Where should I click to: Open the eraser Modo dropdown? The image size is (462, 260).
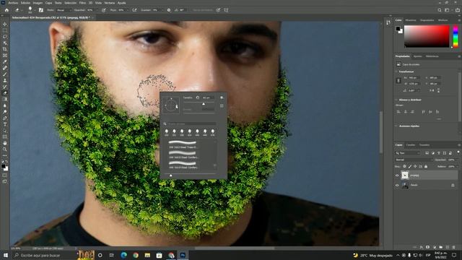pyautogui.click(x=64, y=10)
